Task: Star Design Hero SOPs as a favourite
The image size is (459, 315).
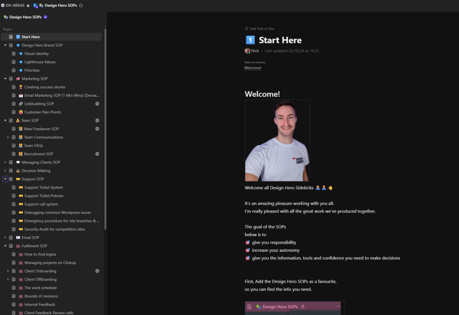Action: coord(81,5)
